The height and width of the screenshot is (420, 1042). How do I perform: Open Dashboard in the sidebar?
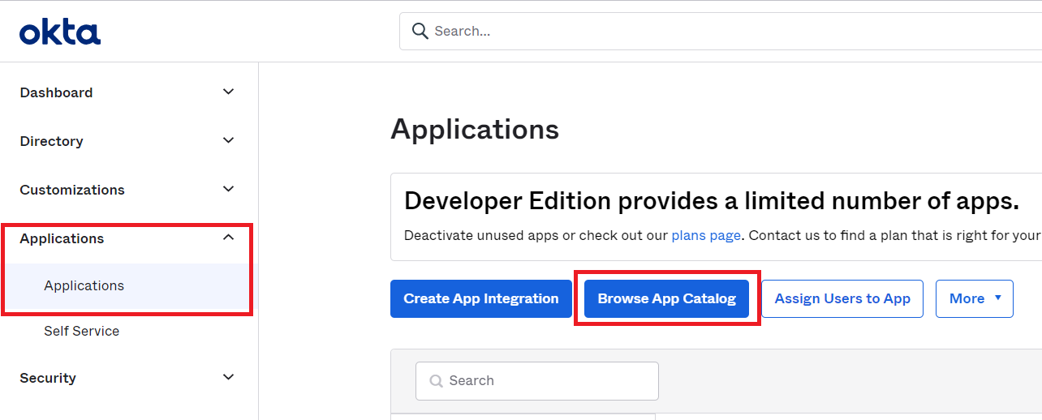click(56, 92)
